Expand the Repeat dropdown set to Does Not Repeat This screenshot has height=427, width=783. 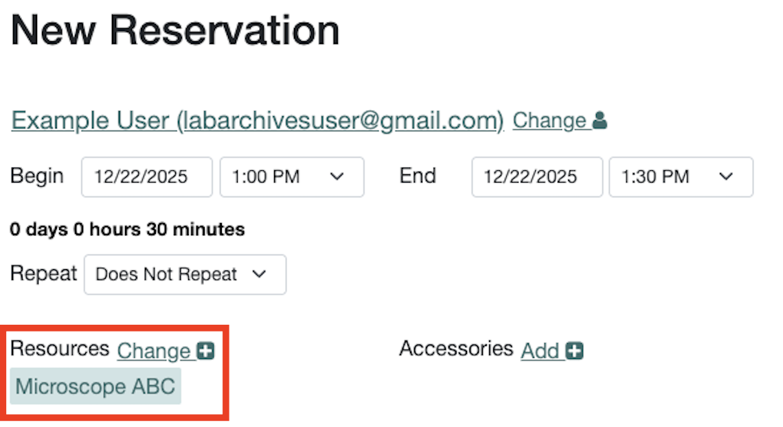tap(185, 275)
